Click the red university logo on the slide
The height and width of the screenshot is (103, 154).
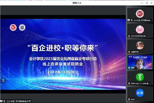13,27
